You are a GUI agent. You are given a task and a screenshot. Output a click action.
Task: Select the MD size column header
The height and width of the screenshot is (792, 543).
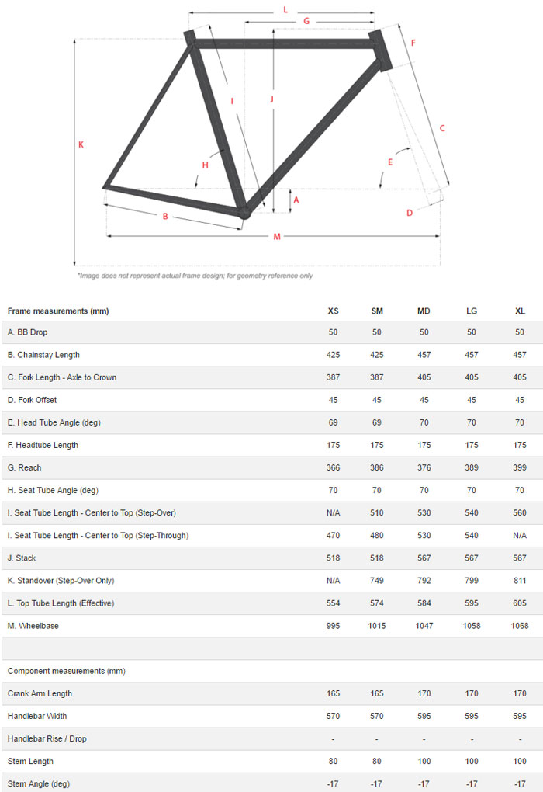(424, 311)
